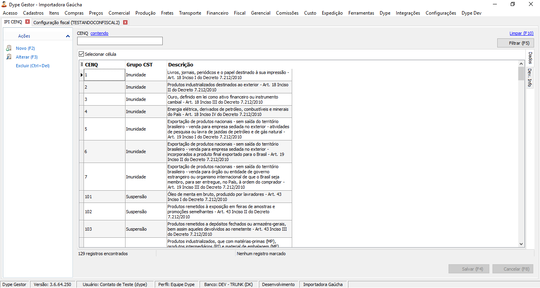
Task: Click the 'Óleo de menta em bruto' description
Action: pos(229,197)
